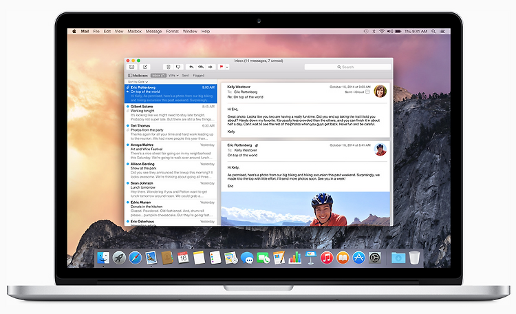Open the Mailbox menu
This screenshot has height=314, width=516.
(134, 31)
